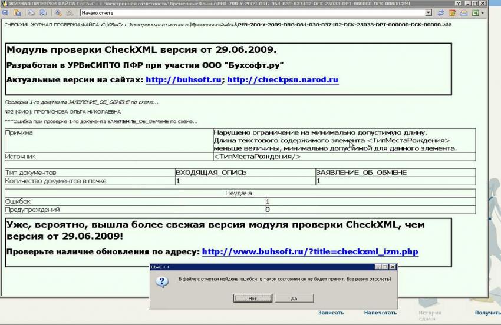Click the save-copy icon with yellow document

point(17,12)
